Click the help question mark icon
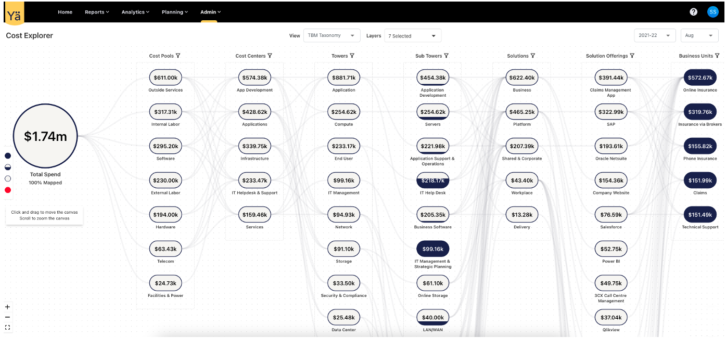This screenshot has height=338, width=726. tap(693, 12)
